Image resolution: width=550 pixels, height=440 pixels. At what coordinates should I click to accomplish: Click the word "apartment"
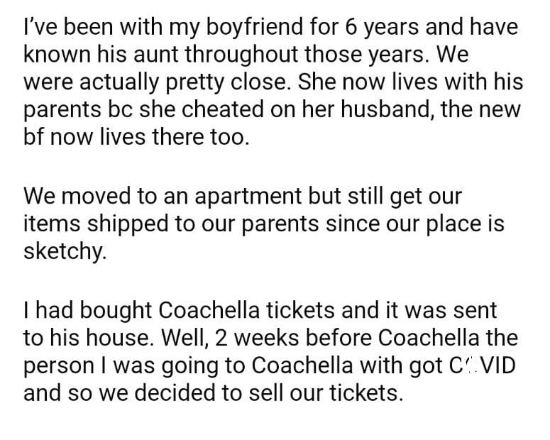pyautogui.click(x=228, y=194)
